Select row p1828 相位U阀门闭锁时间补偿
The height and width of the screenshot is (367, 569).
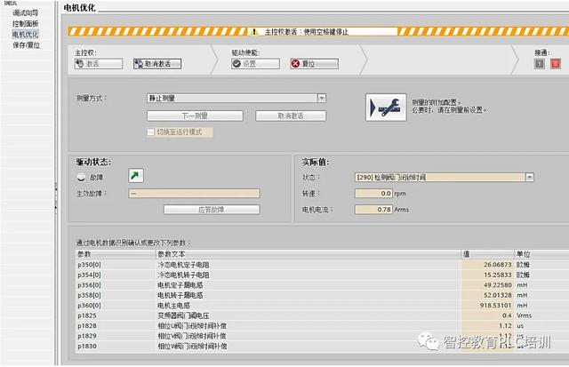click(x=322, y=325)
